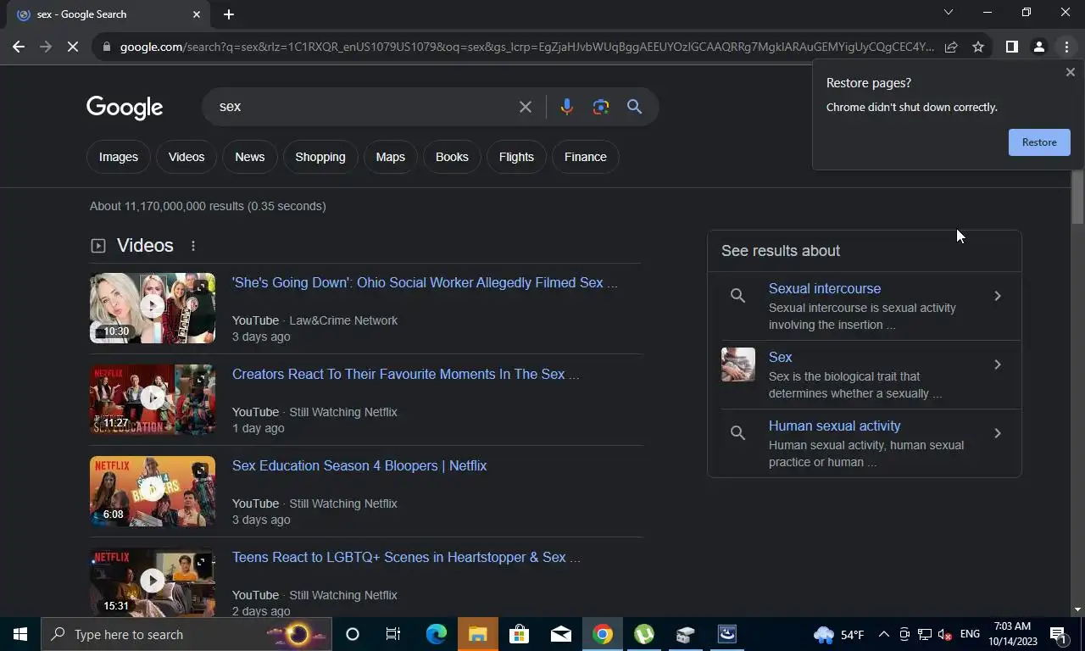Screen dimensions: 1085x651
Task: Select the Videos filter tab
Action: point(186,157)
